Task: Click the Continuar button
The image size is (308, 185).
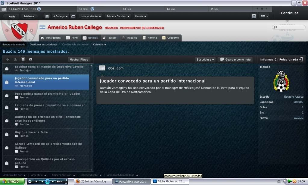Action: [289, 13]
